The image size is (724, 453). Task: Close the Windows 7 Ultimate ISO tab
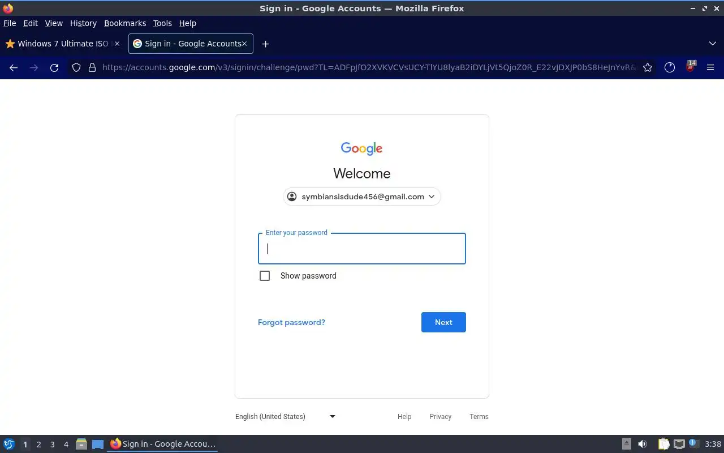click(x=117, y=44)
